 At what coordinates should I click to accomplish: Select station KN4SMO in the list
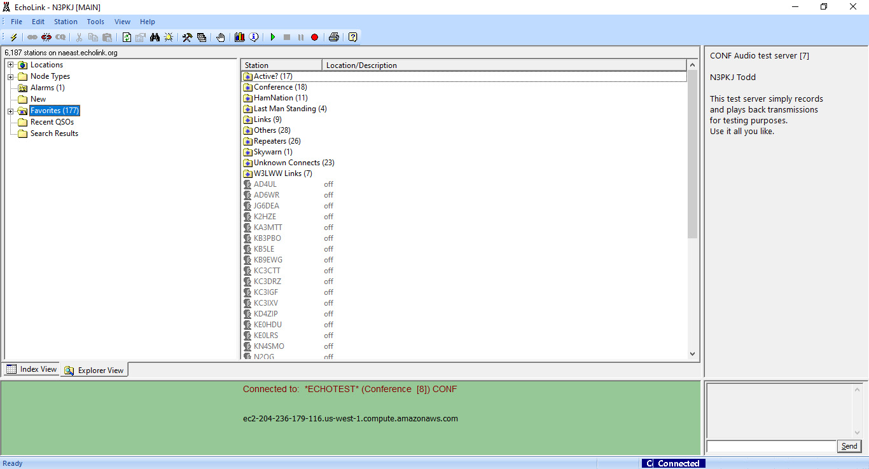(x=269, y=346)
